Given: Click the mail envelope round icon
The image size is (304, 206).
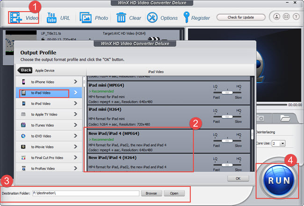Looking at the screenshot, I should (286, 17).
